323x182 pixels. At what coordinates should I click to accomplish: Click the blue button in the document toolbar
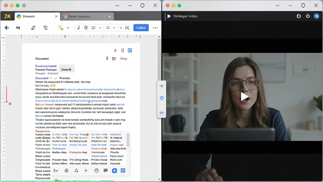coord(141,28)
